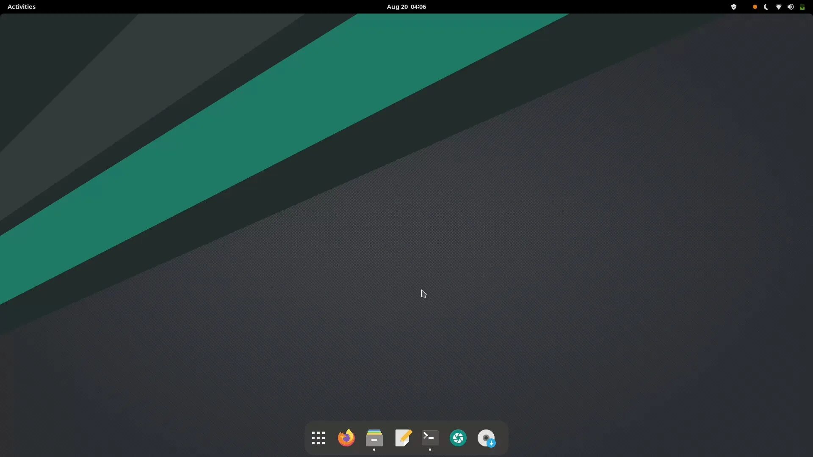Open the Show Applications grid
Viewport: 813px width, 457px height.
pos(318,438)
